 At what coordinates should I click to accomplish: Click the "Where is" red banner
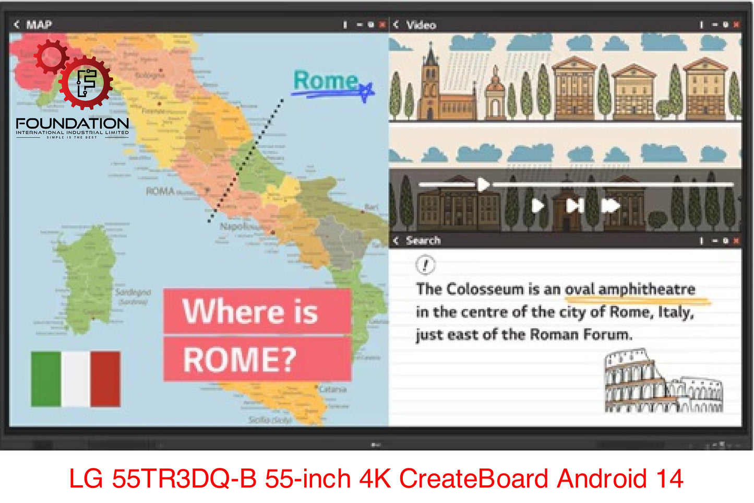(x=257, y=312)
